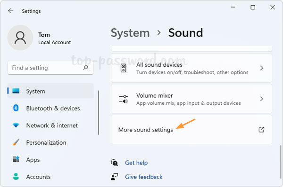Expand Volume mixer chevron
This screenshot has height=187, width=283.
point(261,99)
